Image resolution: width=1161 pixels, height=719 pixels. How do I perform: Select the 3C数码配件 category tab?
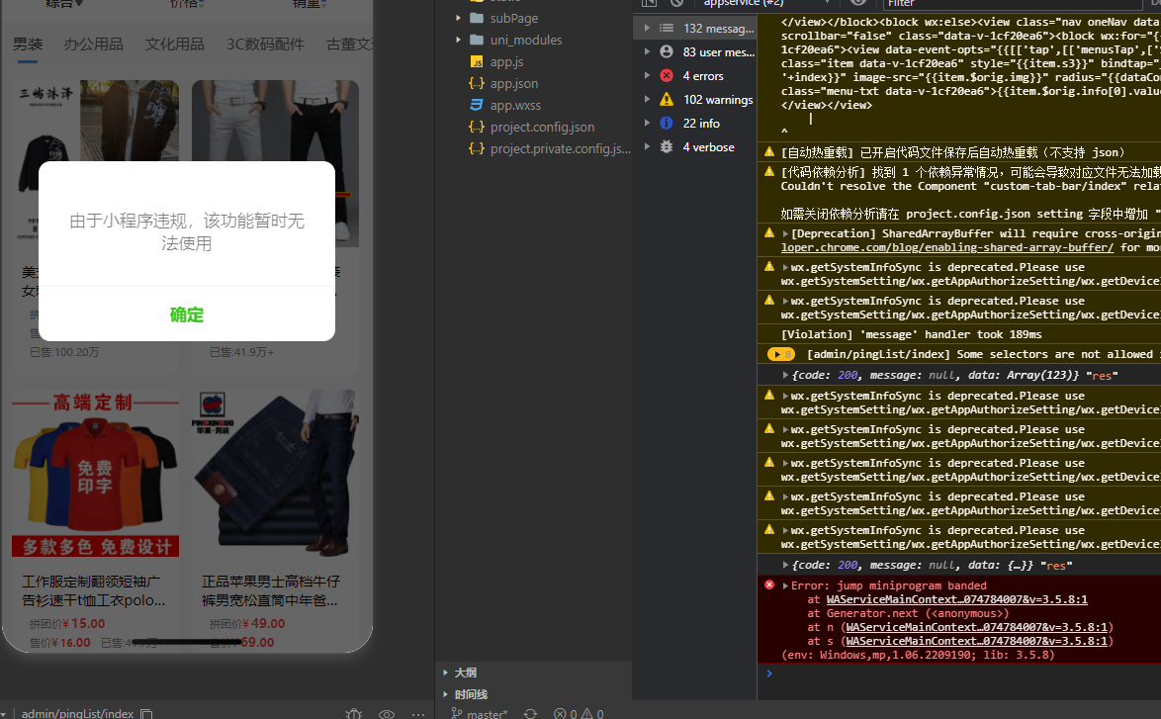[265, 45]
